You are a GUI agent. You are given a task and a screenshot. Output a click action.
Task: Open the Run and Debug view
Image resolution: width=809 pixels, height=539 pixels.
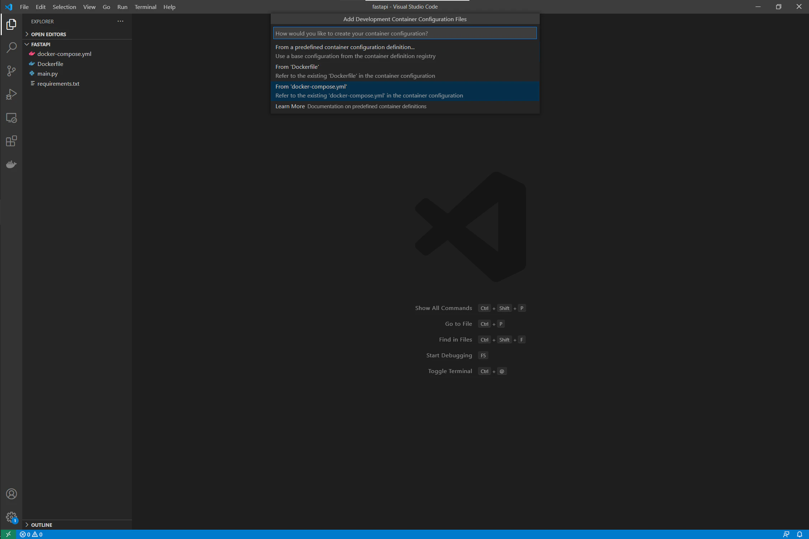11,94
